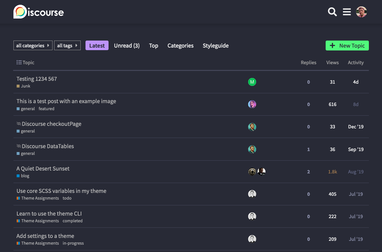Open the topic A Quiet Desert Sunset
Screen dimensions: 382x252
pyautogui.click(x=43, y=168)
